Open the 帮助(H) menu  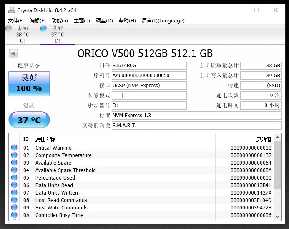click(127, 20)
